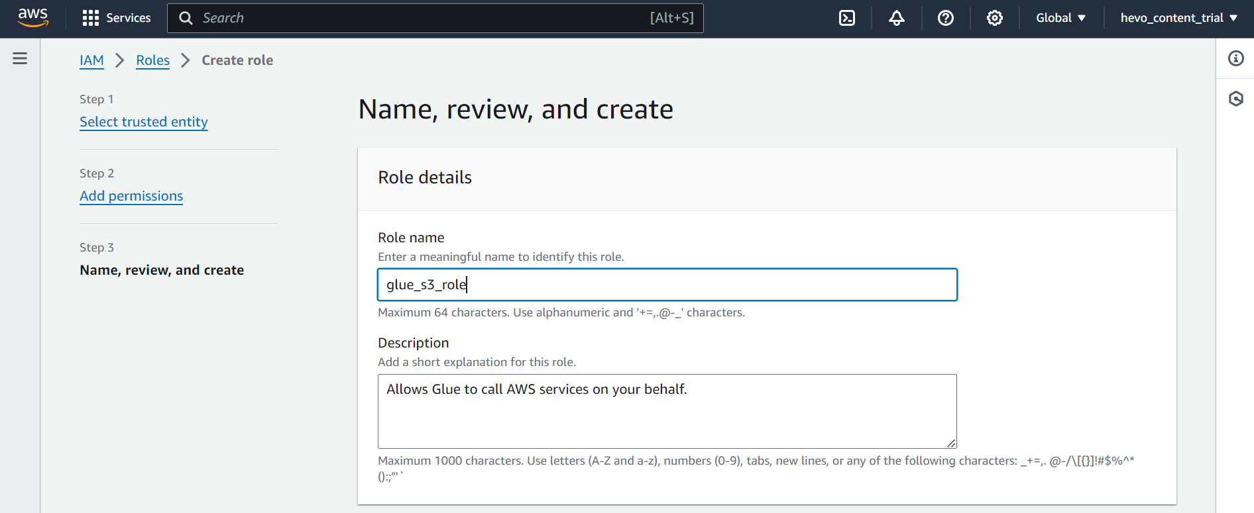Grab the description textarea resize handle
The height and width of the screenshot is (513, 1254).
951,443
